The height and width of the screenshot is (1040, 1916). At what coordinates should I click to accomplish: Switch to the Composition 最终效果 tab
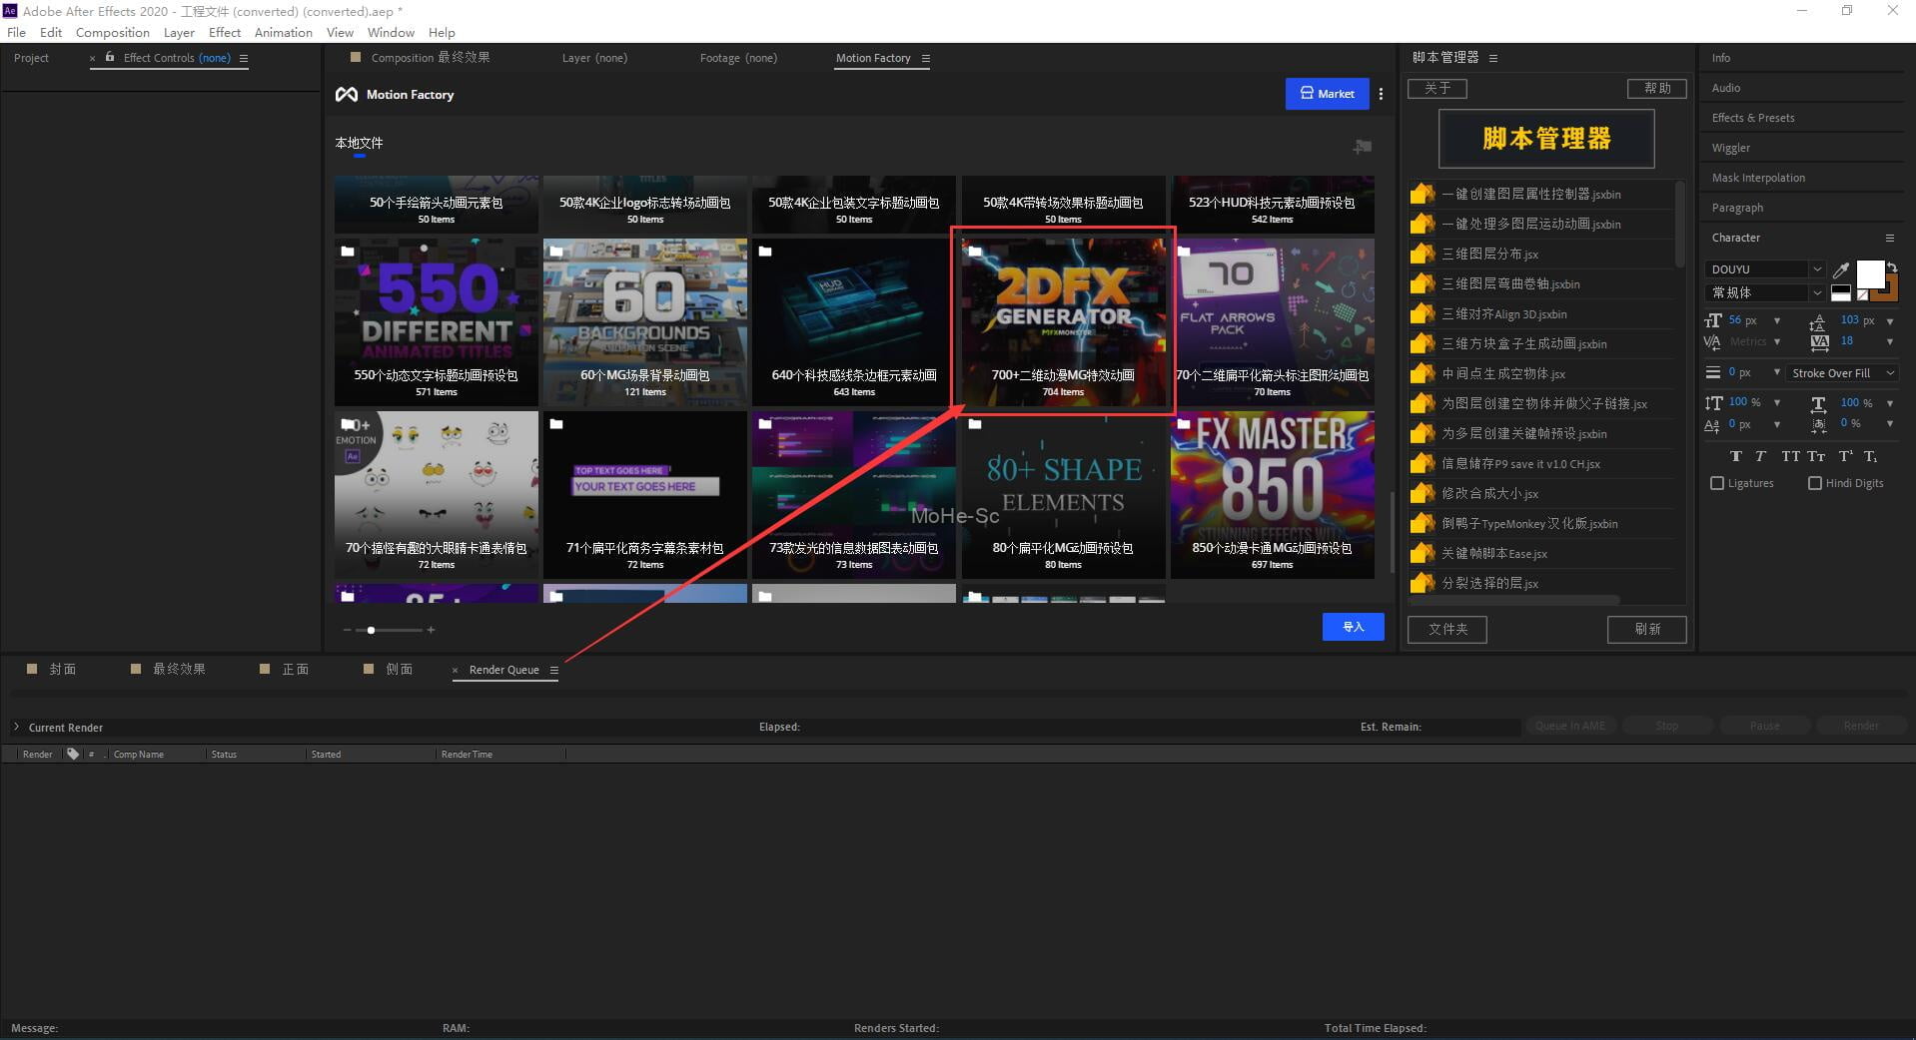[x=430, y=58]
